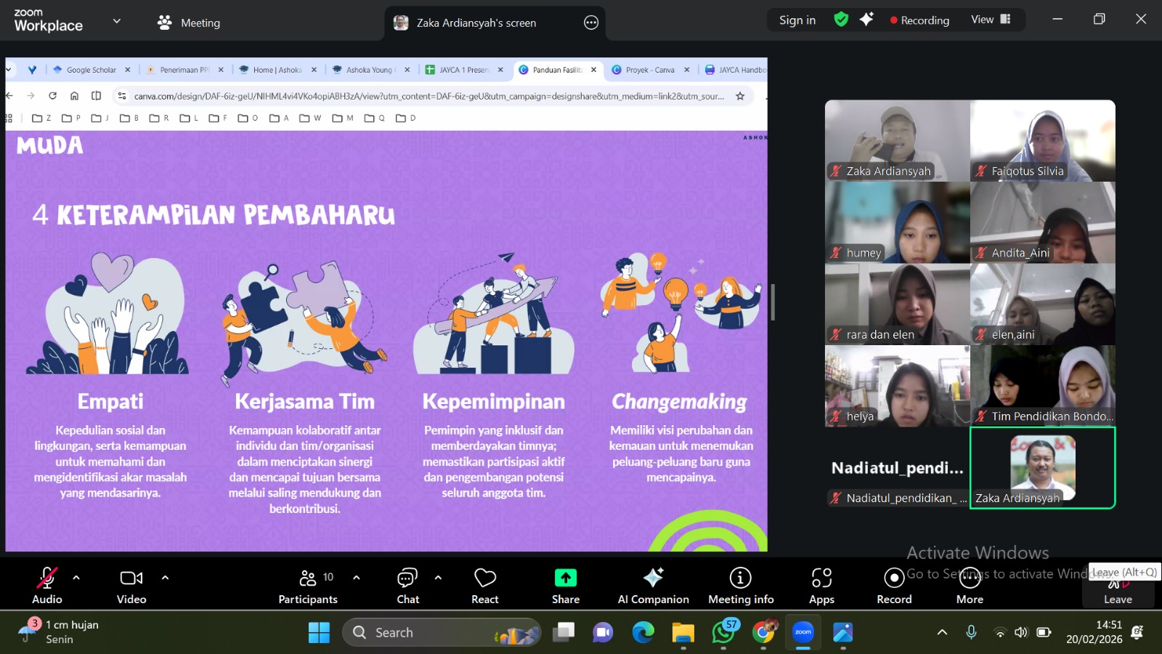Open the Apps panel
The height and width of the screenshot is (654, 1162).
pyautogui.click(x=821, y=585)
